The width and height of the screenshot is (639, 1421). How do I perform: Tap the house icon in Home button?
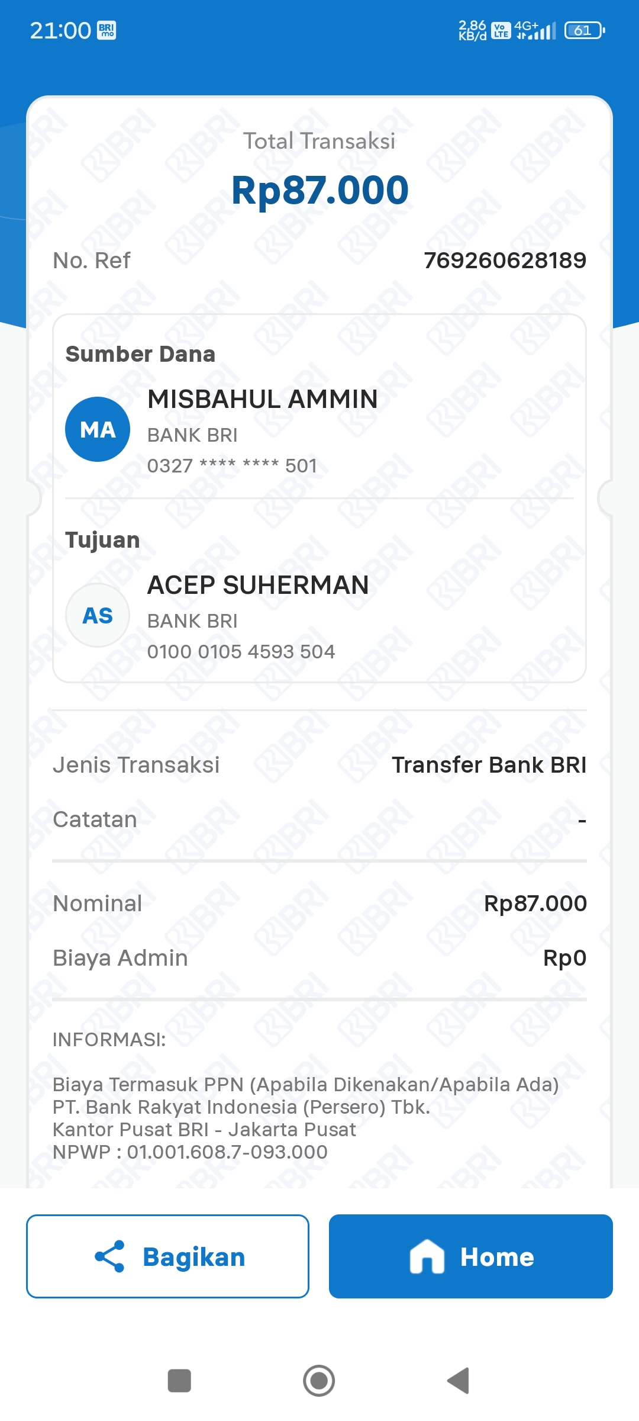[427, 1256]
